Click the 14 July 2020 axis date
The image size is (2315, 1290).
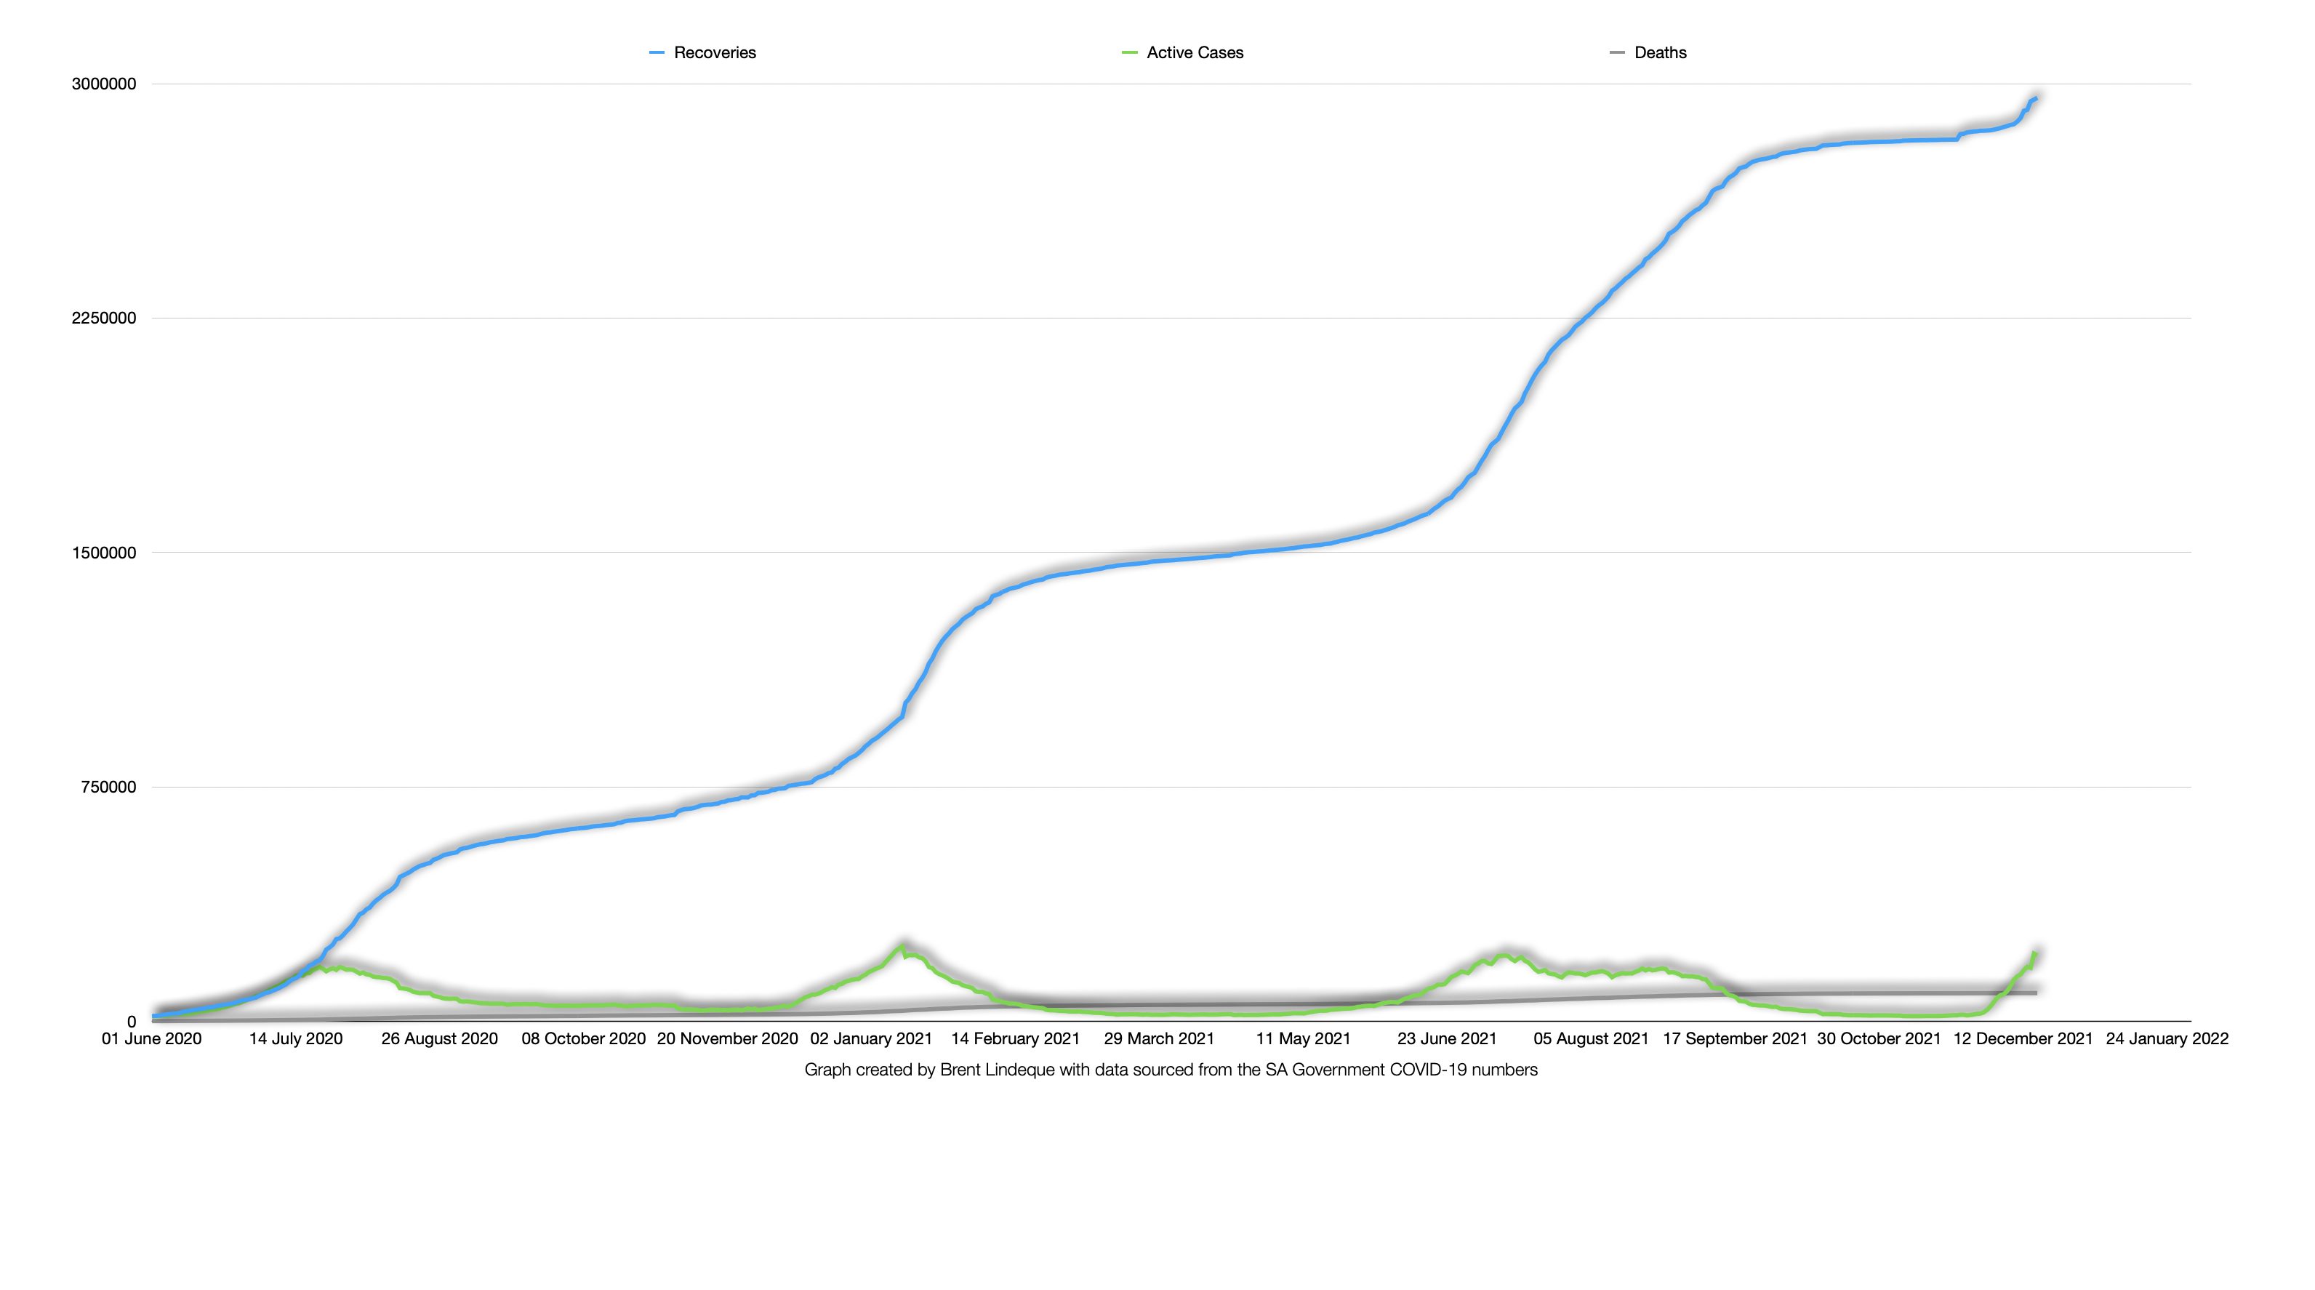pos(296,1039)
